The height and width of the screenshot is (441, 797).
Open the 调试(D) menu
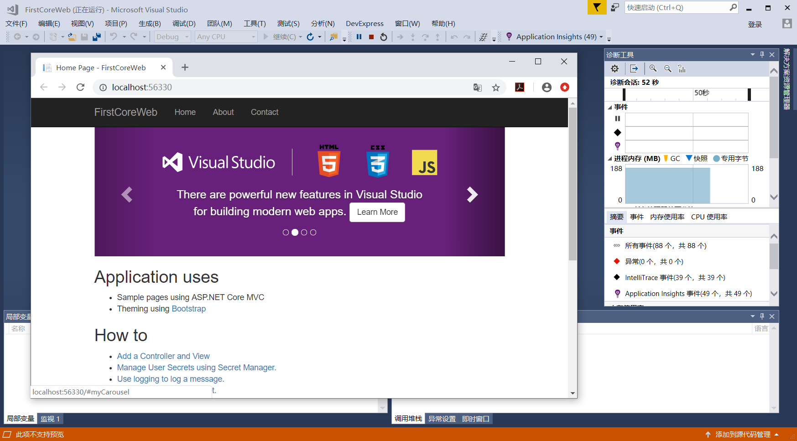[184, 24]
